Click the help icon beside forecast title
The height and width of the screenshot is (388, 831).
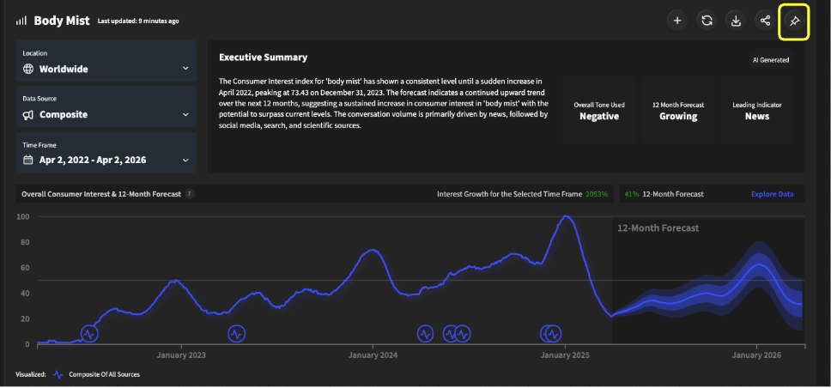click(x=190, y=194)
